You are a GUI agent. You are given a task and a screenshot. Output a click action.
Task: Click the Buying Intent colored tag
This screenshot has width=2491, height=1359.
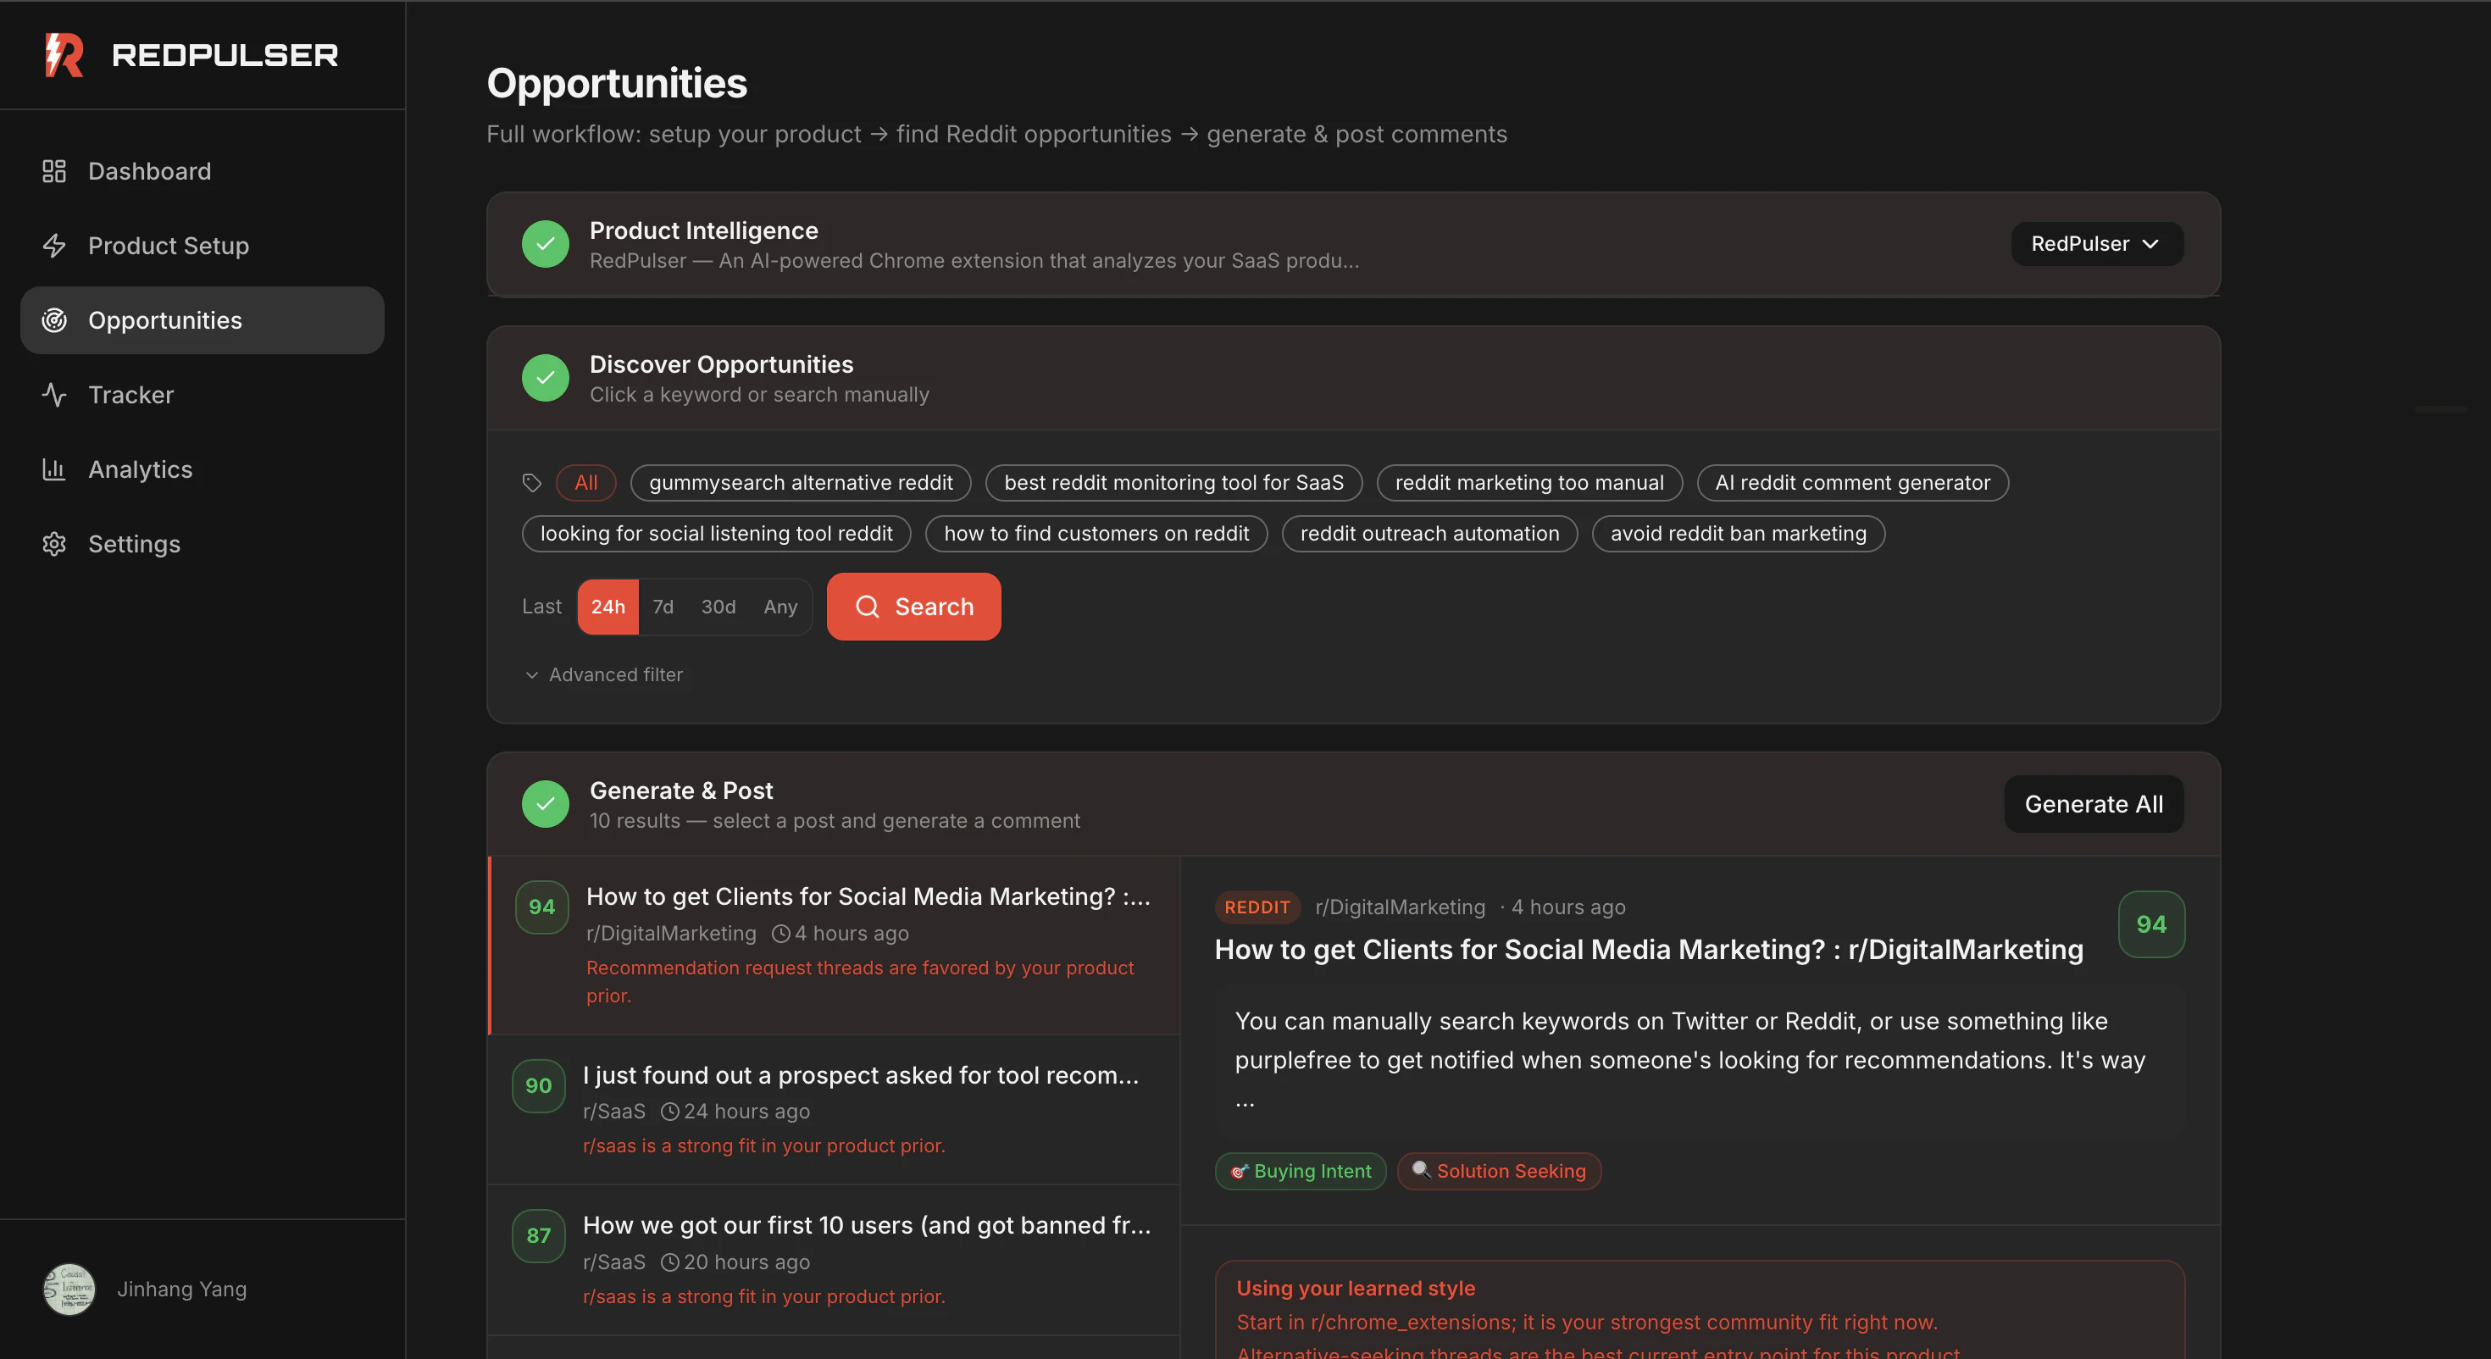(x=1300, y=1172)
